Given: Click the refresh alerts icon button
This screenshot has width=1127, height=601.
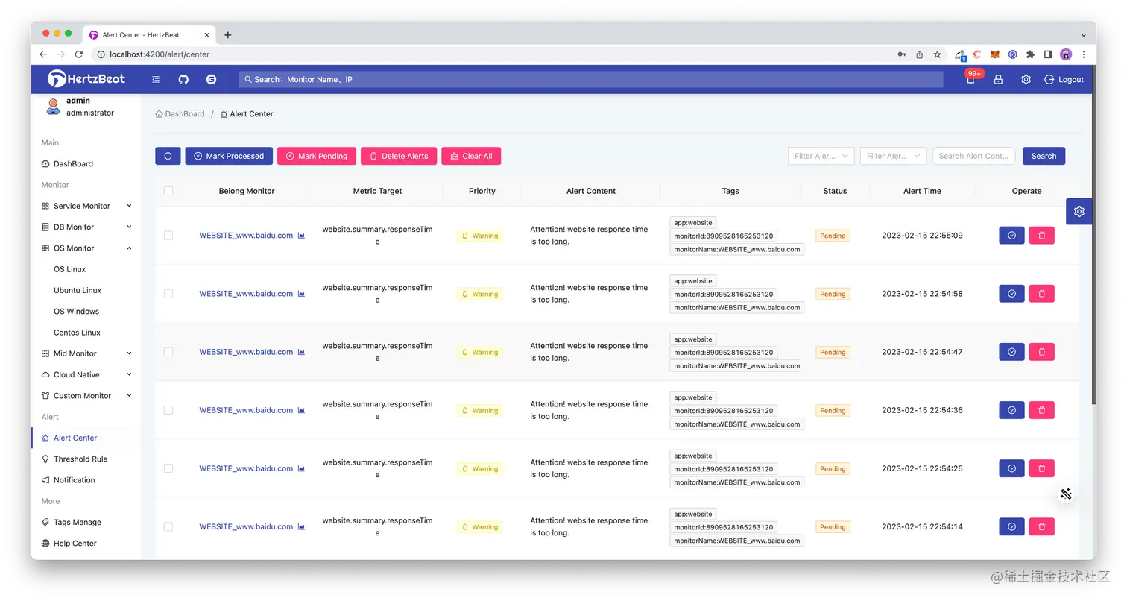Looking at the screenshot, I should pyautogui.click(x=168, y=156).
